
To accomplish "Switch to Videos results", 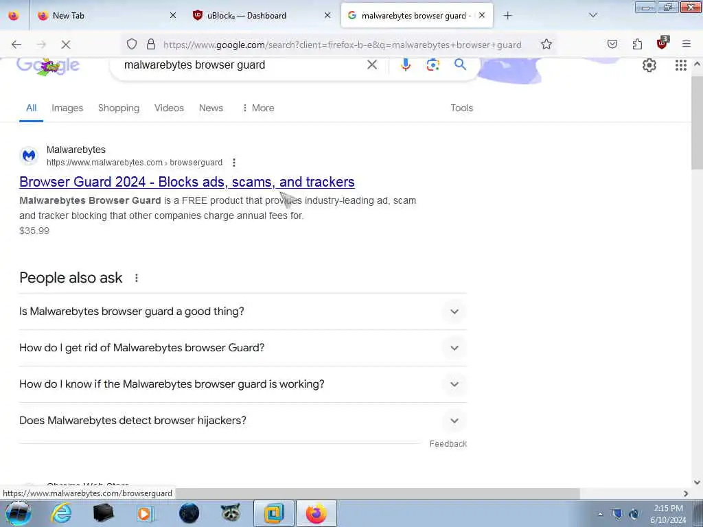I will [169, 108].
